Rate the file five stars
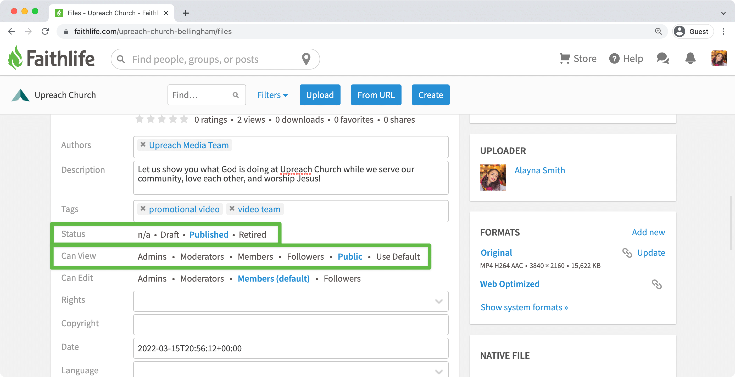Image resolution: width=735 pixels, height=377 pixels. [184, 119]
